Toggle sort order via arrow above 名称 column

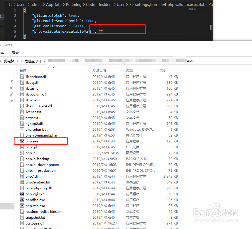[x=54, y=67]
